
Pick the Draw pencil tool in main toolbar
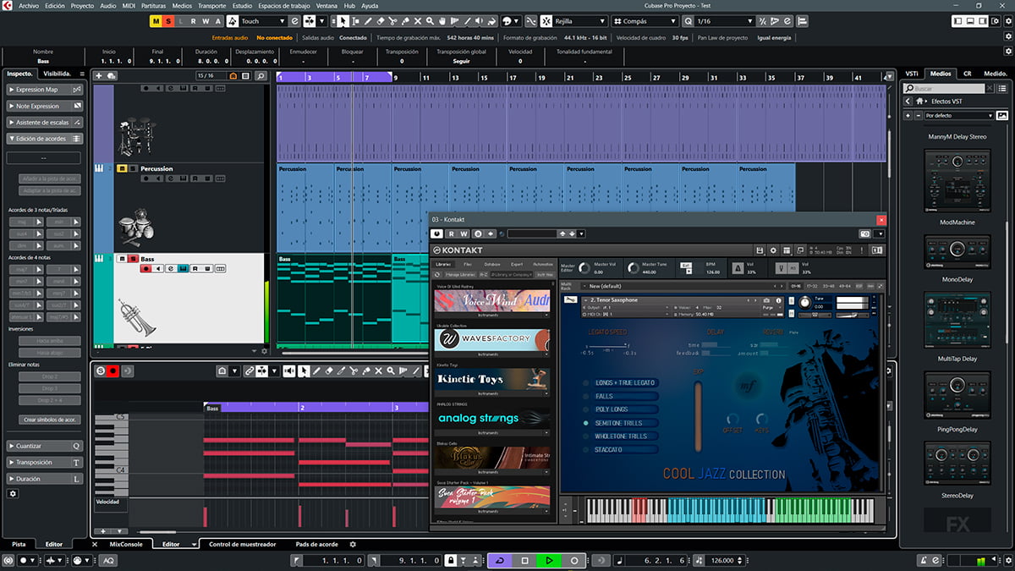click(x=369, y=21)
